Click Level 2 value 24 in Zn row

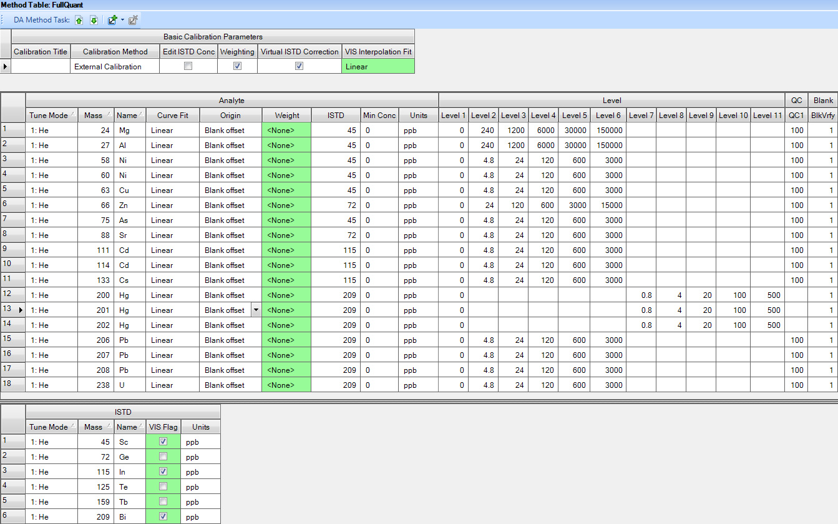point(484,205)
